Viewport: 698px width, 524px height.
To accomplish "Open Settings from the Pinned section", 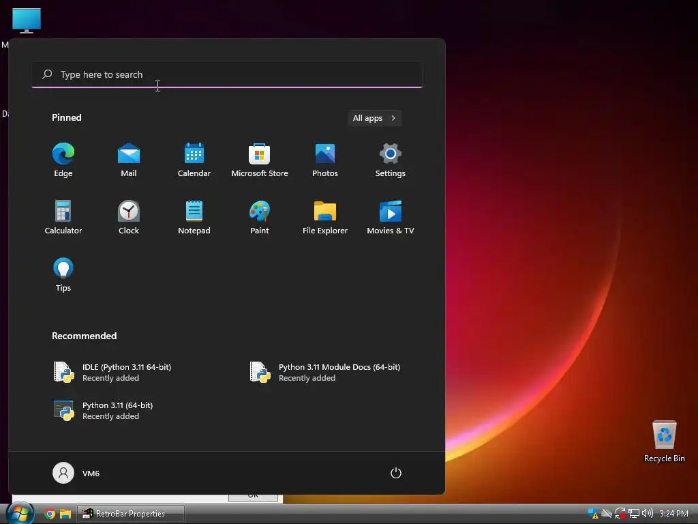I will pos(391,160).
